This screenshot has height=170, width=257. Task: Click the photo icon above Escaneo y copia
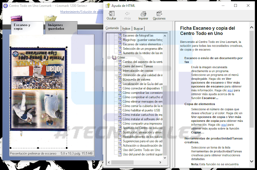coord(16,18)
